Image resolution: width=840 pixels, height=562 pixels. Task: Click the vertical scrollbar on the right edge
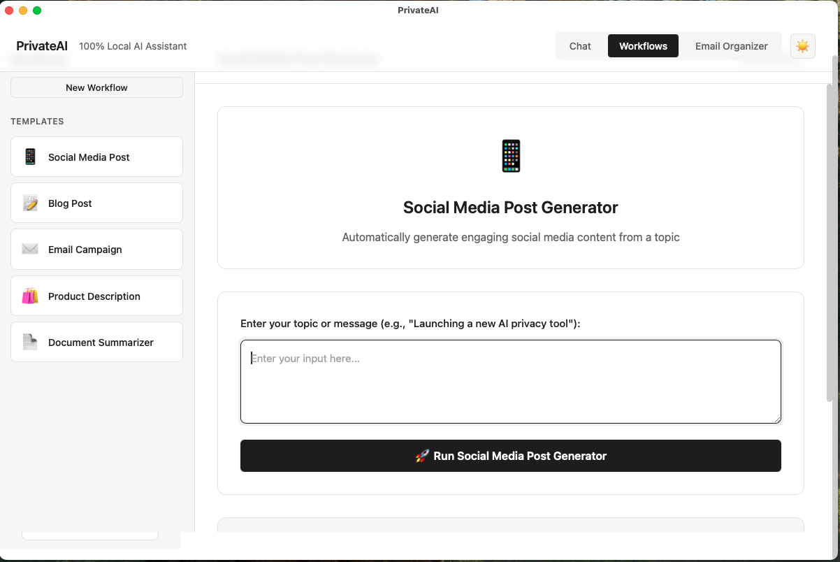coord(827,210)
